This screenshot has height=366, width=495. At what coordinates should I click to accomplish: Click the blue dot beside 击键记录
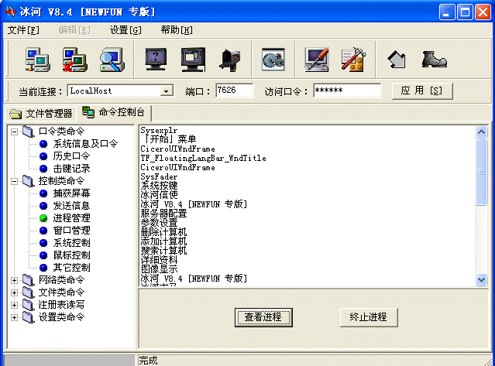(x=43, y=169)
